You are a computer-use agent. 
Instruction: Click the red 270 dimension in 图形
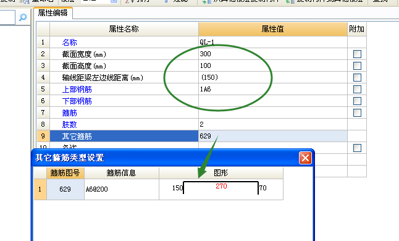(x=221, y=186)
